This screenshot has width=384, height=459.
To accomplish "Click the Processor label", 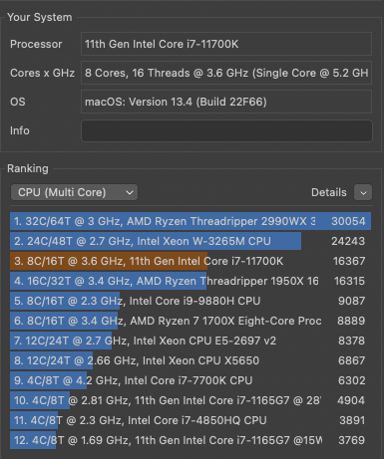I will [x=36, y=44].
